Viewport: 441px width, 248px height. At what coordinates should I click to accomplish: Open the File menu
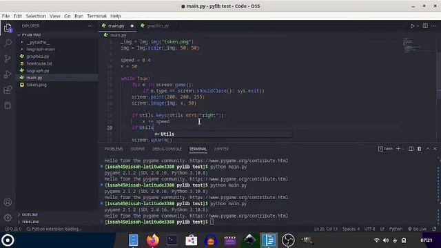tap(6, 16)
